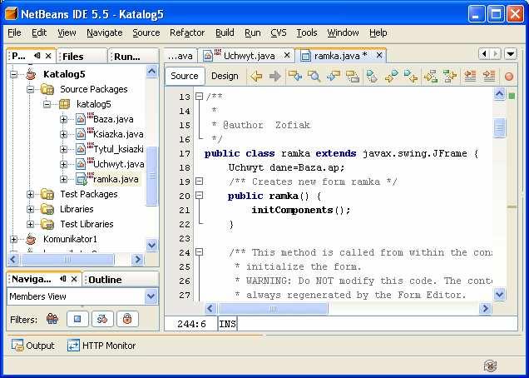Select the Source view button
Image resolution: width=529 pixels, height=378 pixels.
click(x=184, y=76)
